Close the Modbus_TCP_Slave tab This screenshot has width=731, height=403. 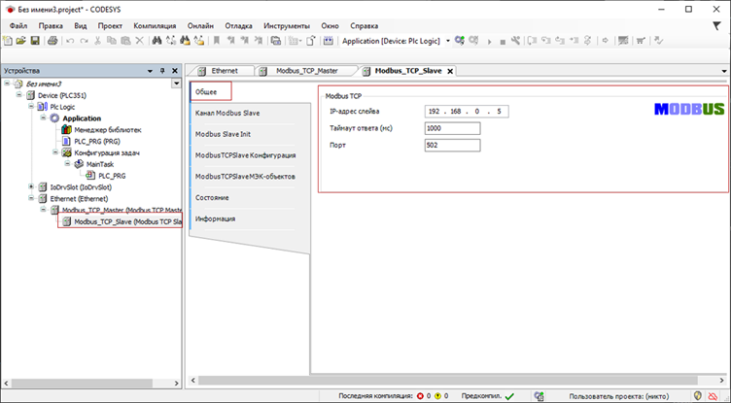click(x=450, y=71)
